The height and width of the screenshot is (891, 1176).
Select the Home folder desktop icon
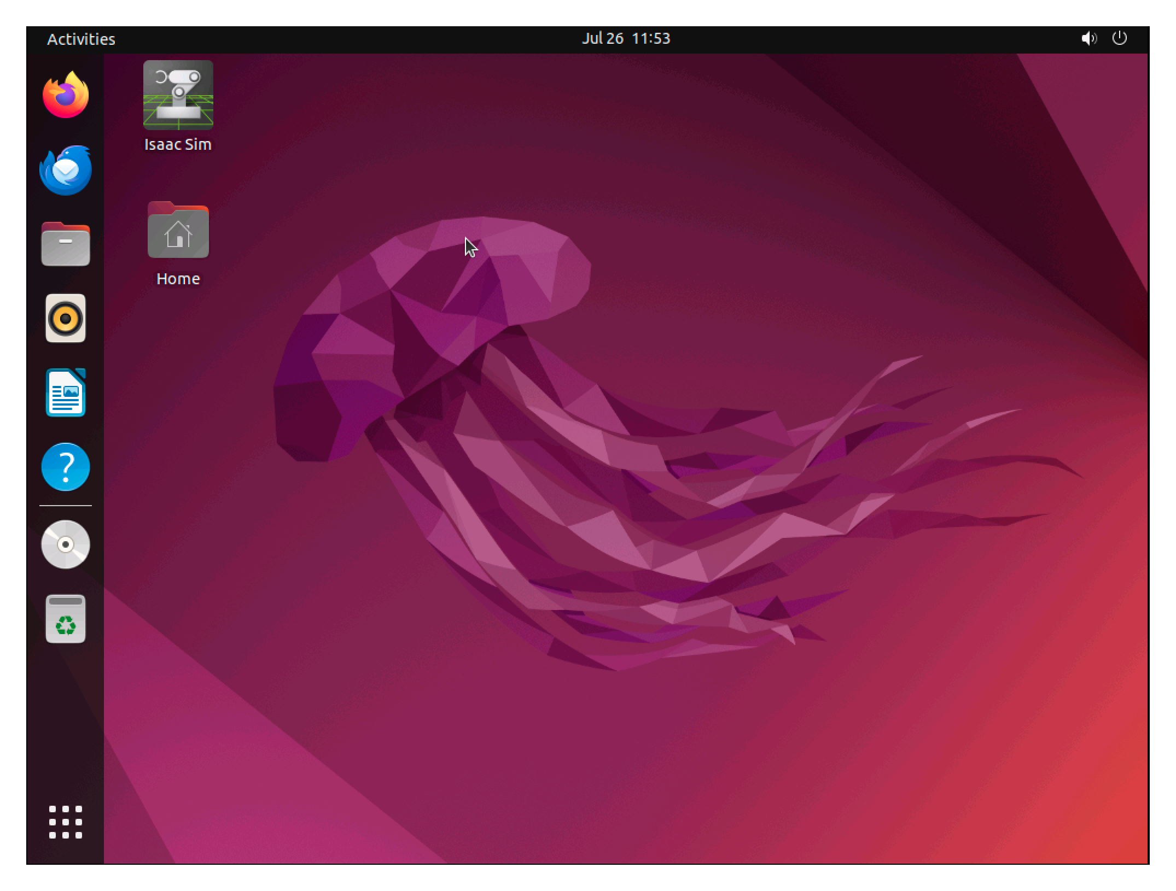tap(178, 230)
